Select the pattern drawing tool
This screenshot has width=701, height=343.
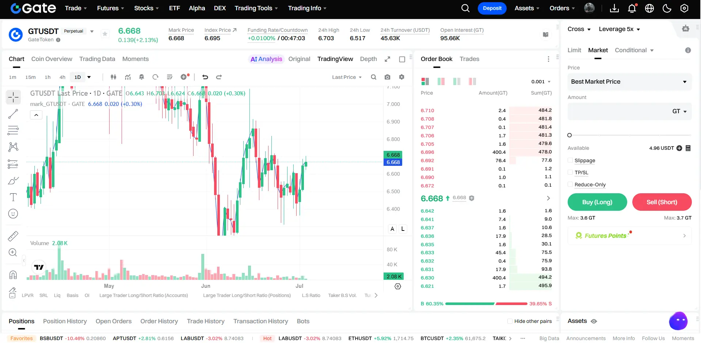[x=13, y=147]
